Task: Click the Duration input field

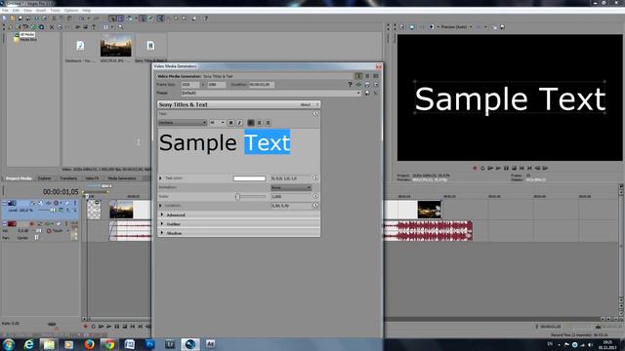Action: point(262,85)
